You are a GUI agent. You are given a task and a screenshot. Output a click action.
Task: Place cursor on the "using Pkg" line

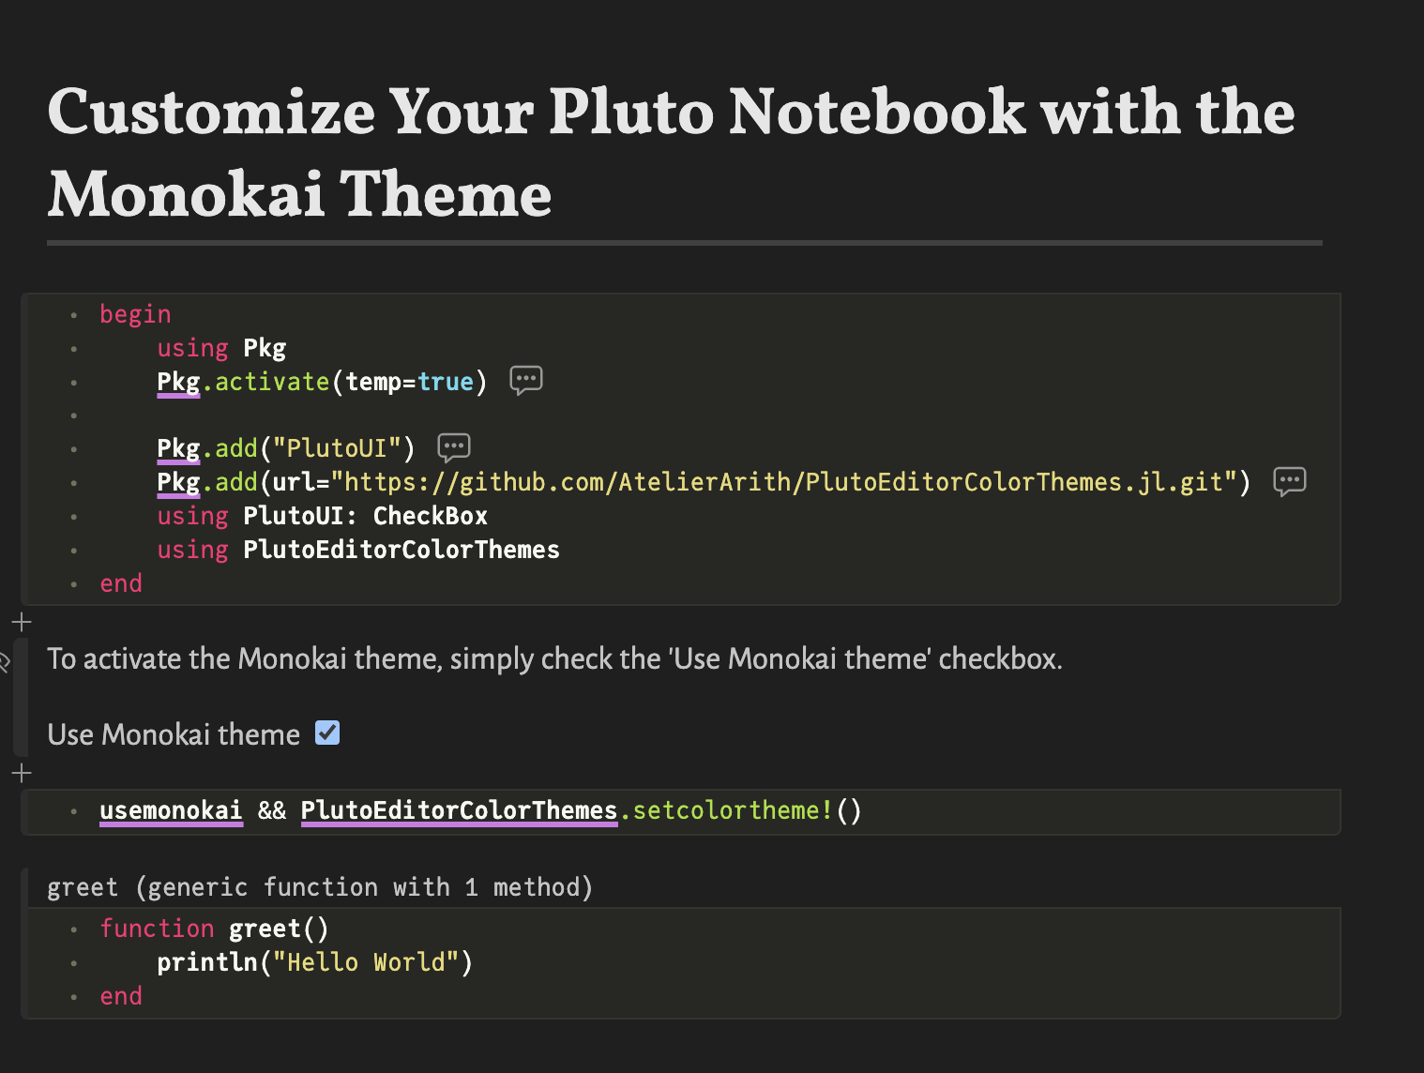pyautogui.click(x=221, y=348)
